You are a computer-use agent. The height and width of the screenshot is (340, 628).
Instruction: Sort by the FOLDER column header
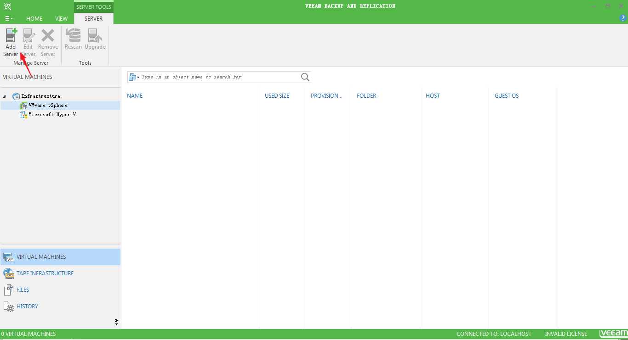[x=366, y=96]
